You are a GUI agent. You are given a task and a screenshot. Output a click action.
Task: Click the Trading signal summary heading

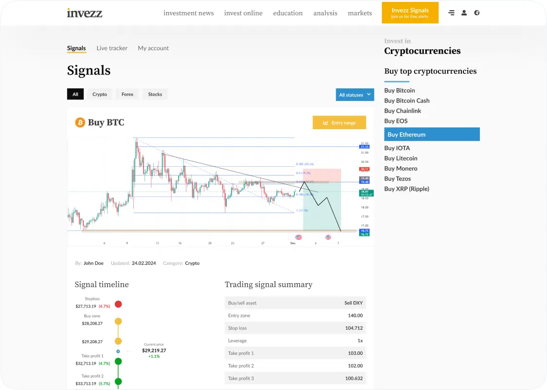point(269,285)
